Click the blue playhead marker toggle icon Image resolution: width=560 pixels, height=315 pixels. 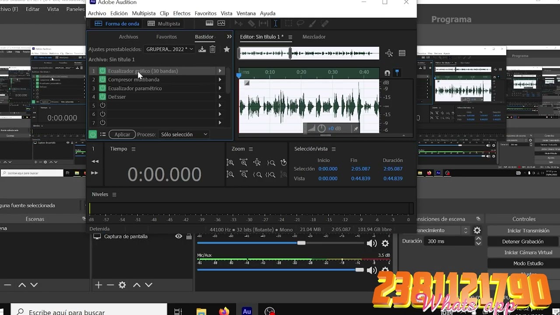(397, 73)
